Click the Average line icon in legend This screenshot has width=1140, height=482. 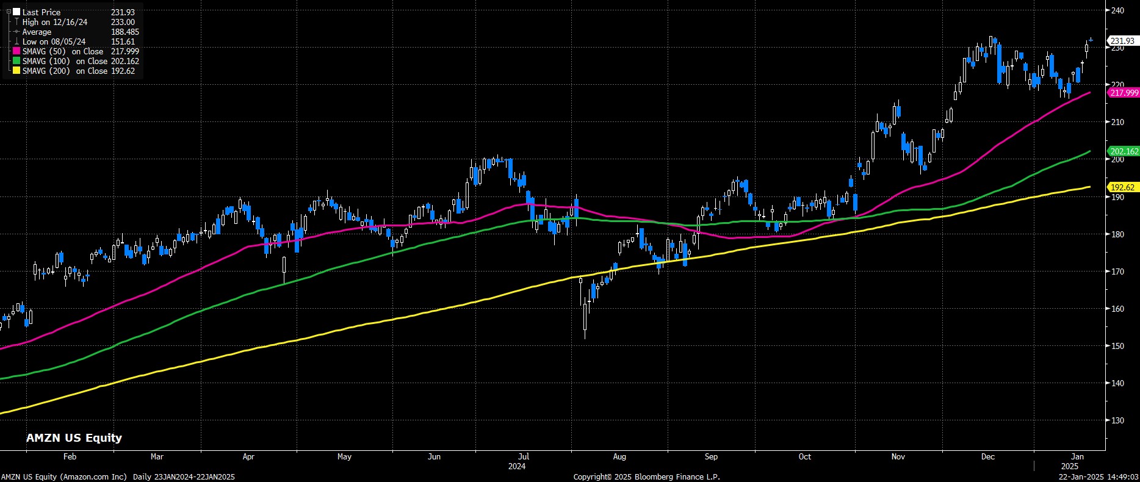pos(16,32)
